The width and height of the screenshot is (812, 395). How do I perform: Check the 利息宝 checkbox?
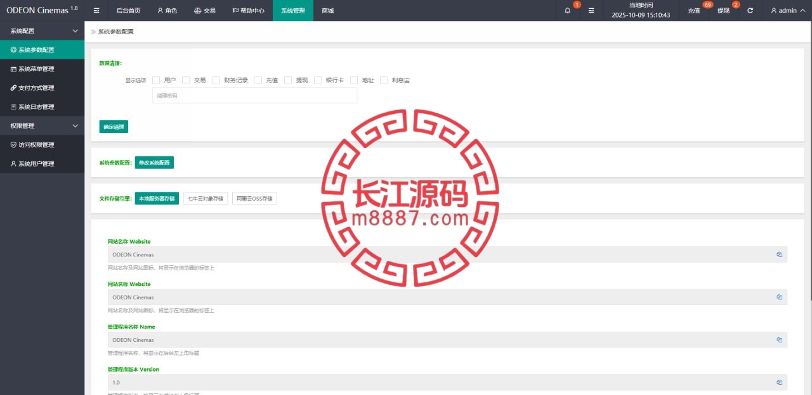(x=384, y=80)
